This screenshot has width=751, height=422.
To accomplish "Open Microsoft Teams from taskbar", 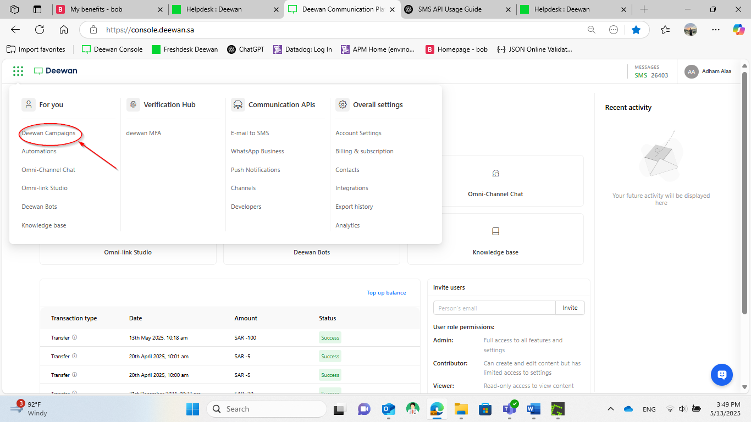I will pyautogui.click(x=509, y=409).
